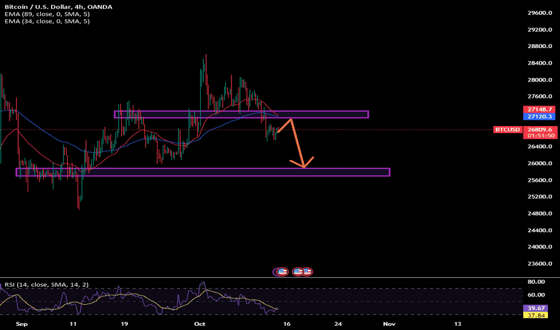Click the 80.00 RSI axis label
The width and height of the screenshot is (560, 330).
tap(536, 282)
